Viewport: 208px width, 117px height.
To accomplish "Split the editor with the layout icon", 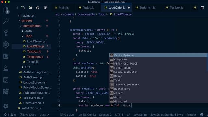I will [202, 8].
